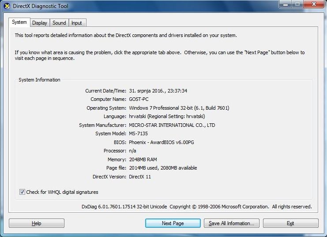
Task: Click the Computer Name label
Action: (109, 99)
